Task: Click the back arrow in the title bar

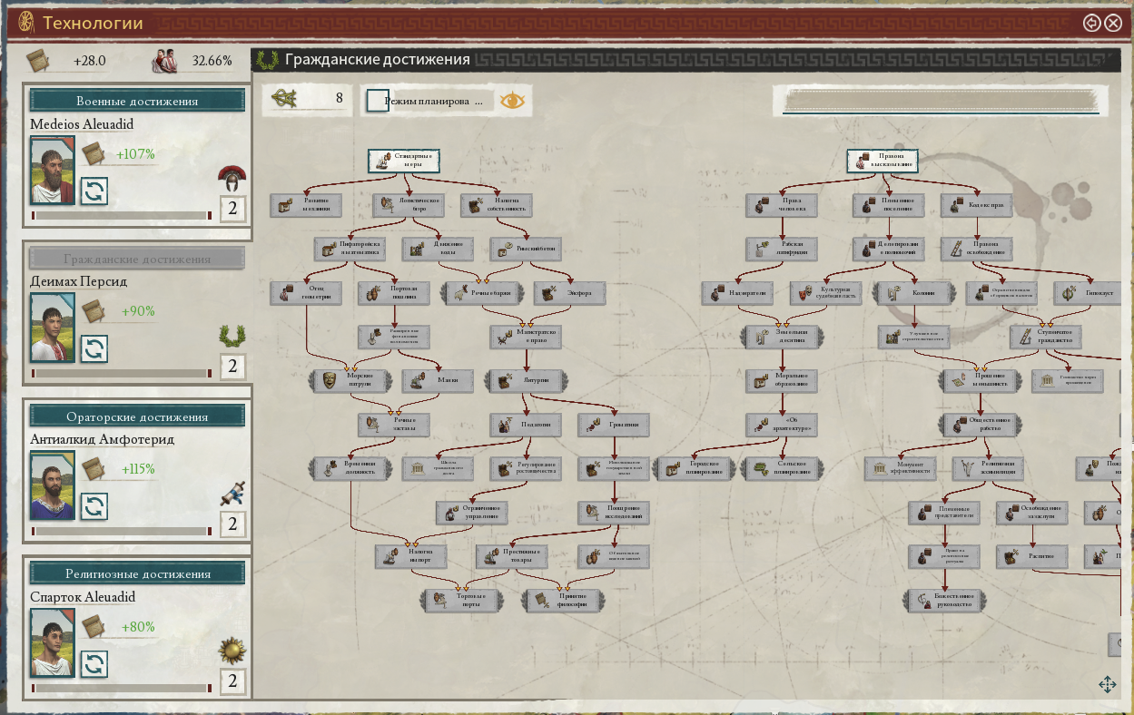Action: coord(1092,23)
